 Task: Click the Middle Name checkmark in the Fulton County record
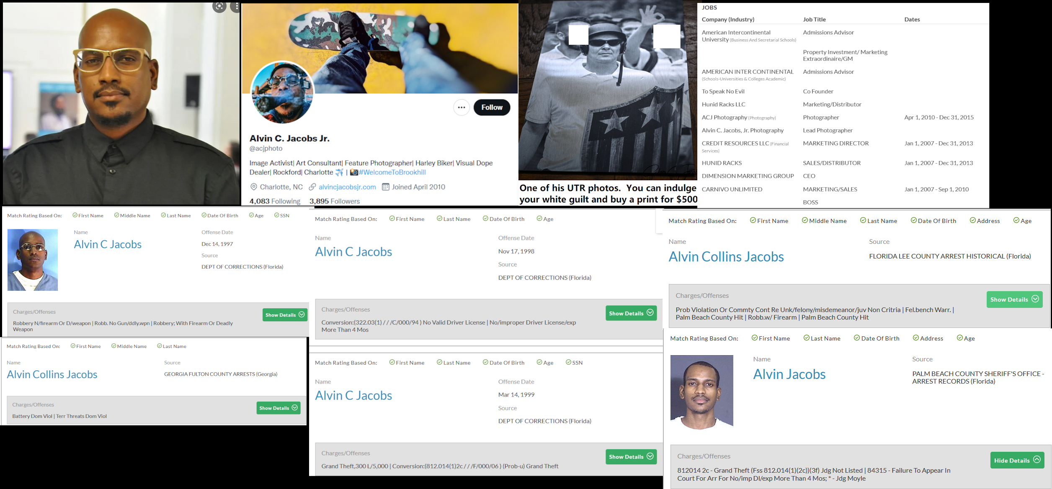[113, 346]
